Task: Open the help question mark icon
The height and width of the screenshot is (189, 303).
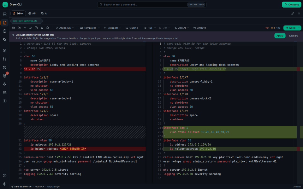Action: [5, 175]
